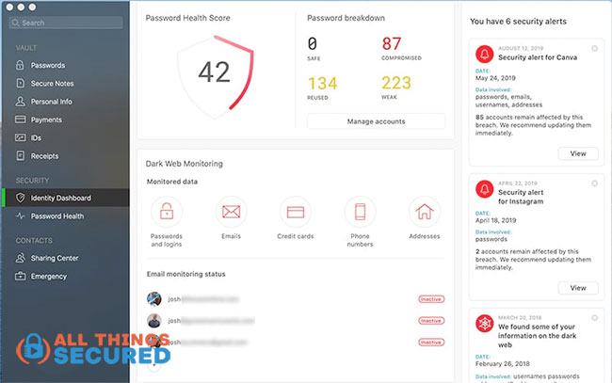Image resolution: width=612 pixels, height=383 pixels.
Task: Click the Secure Notes icon
Action: (x=20, y=83)
